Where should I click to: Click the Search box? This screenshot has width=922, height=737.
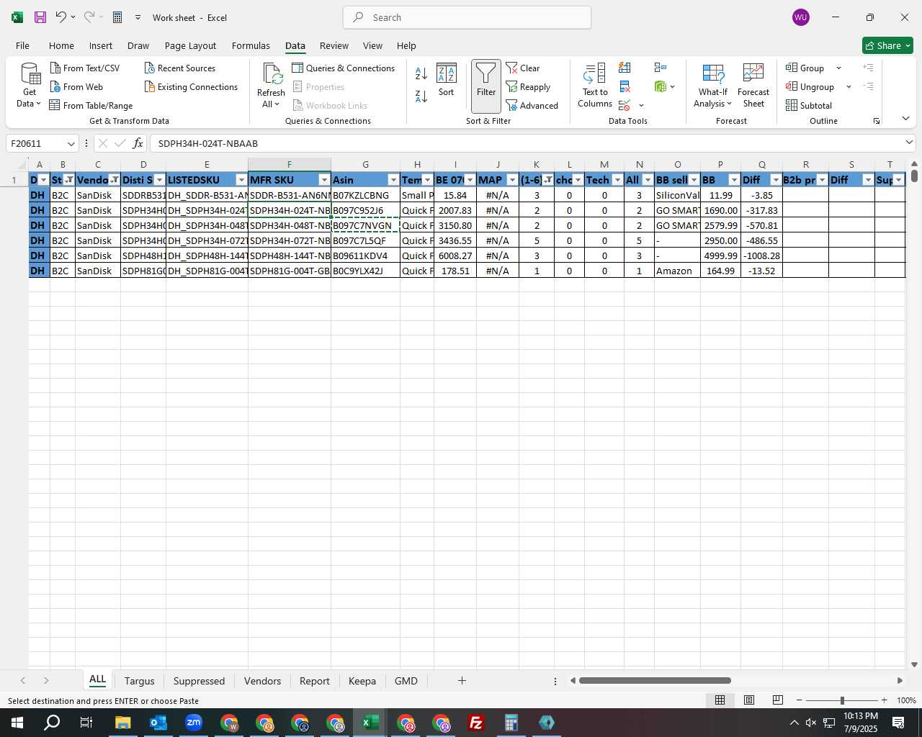(x=467, y=17)
